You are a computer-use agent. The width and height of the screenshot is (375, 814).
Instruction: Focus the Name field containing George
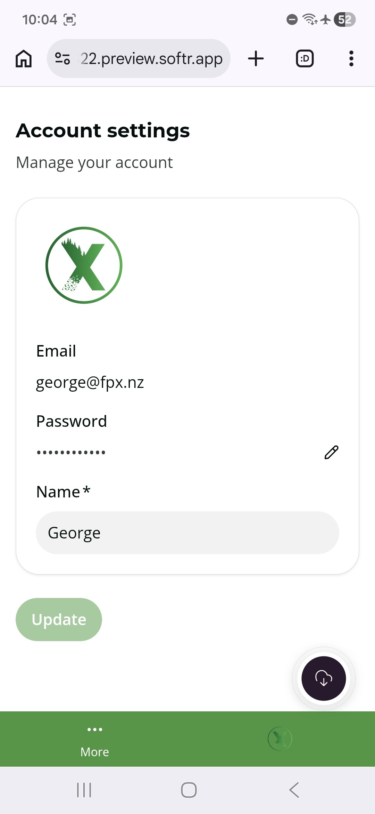pos(187,533)
